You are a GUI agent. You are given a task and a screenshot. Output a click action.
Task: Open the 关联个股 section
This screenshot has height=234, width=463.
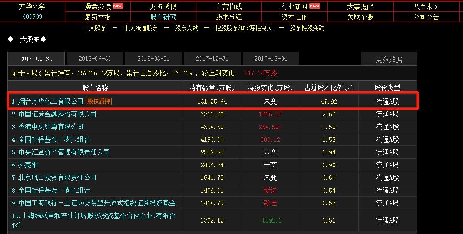360,17
